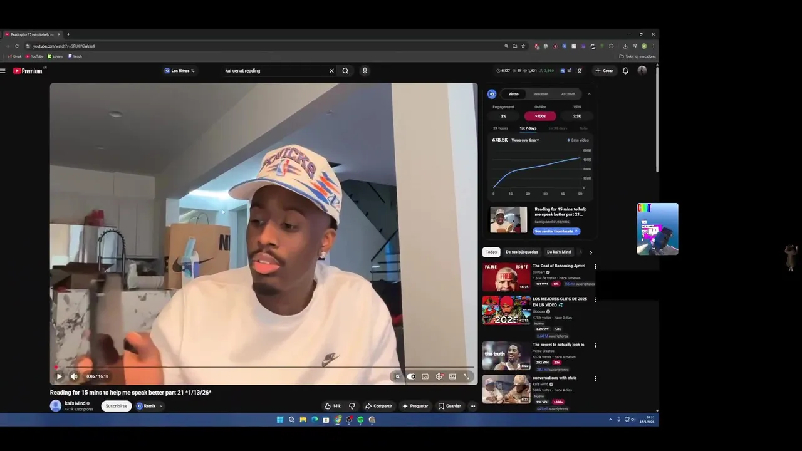Click See similar thumbnails button

coord(556,231)
